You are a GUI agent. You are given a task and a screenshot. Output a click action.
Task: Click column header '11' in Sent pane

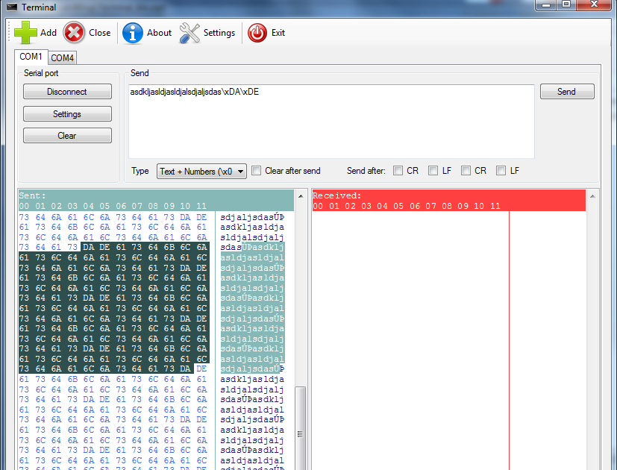click(x=201, y=206)
